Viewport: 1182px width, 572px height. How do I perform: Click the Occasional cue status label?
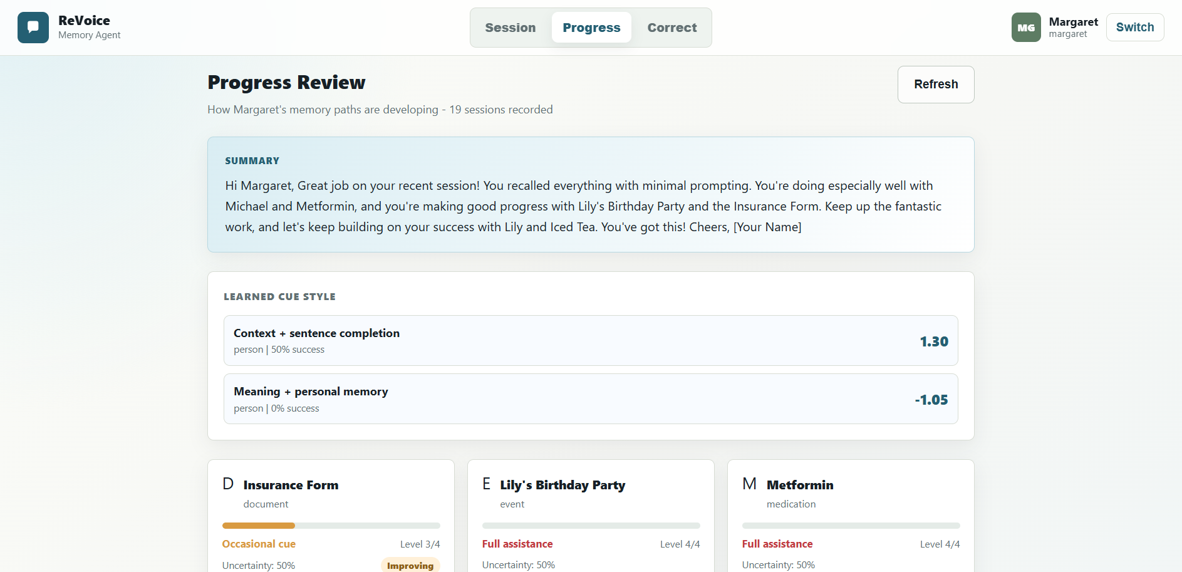(259, 544)
